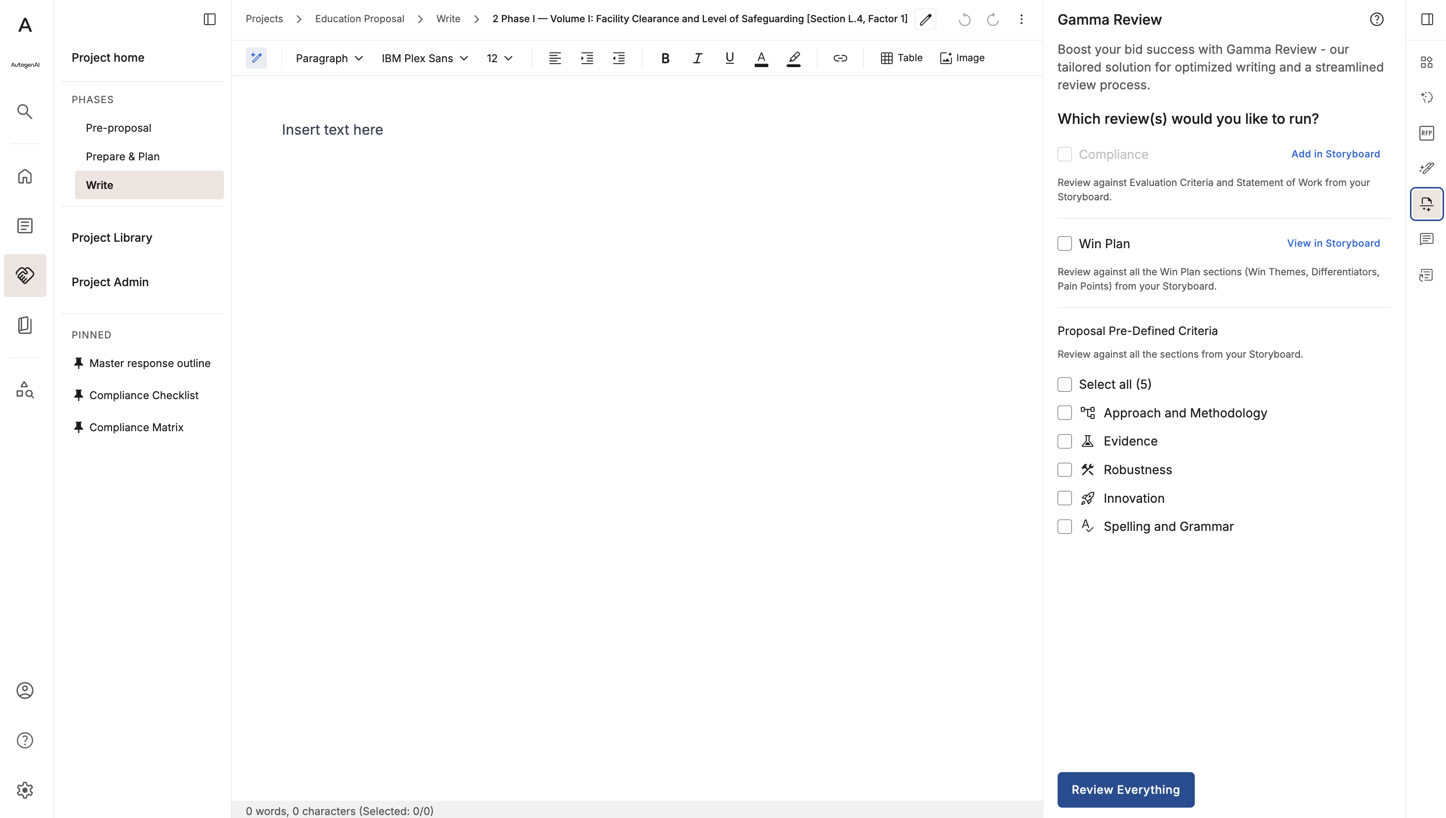The image size is (1446, 818).
Task: Check the Win Plan review checkbox
Action: pyautogui.click(x=1065, y=243)
